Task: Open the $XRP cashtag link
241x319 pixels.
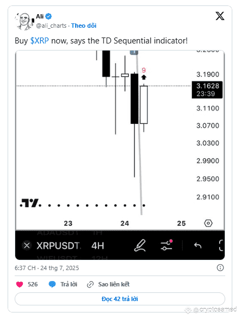Action: (x=40, y=41)
